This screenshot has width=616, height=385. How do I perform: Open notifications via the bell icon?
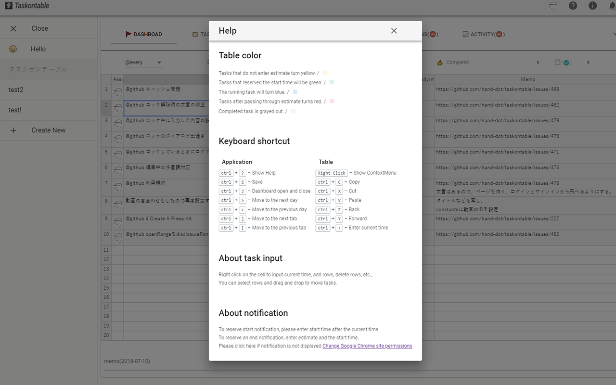coord(612,5)
